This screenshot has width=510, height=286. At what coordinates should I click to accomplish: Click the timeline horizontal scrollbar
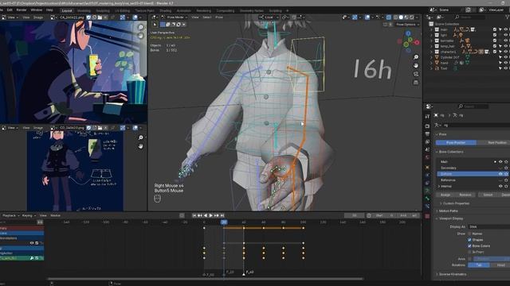(x=206, y=279)
